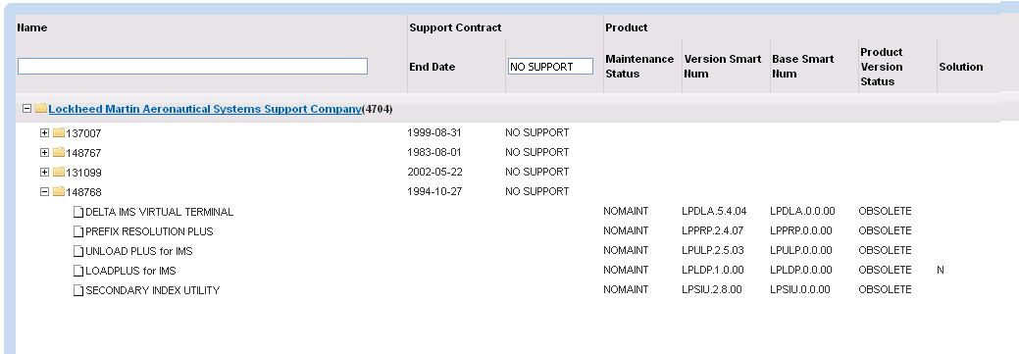Viewport: 1019px width, 354px height.
Task: Select the LOADPLUS for IMS document icon
Action: [78, 271]
